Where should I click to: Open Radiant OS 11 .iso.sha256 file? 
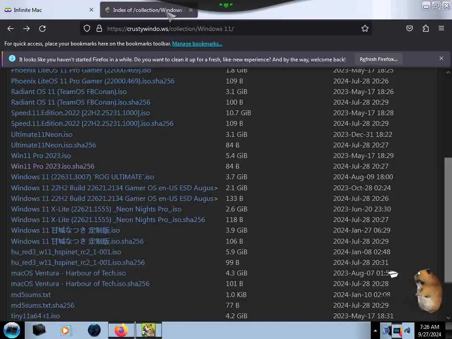click(x=80, y=102)
